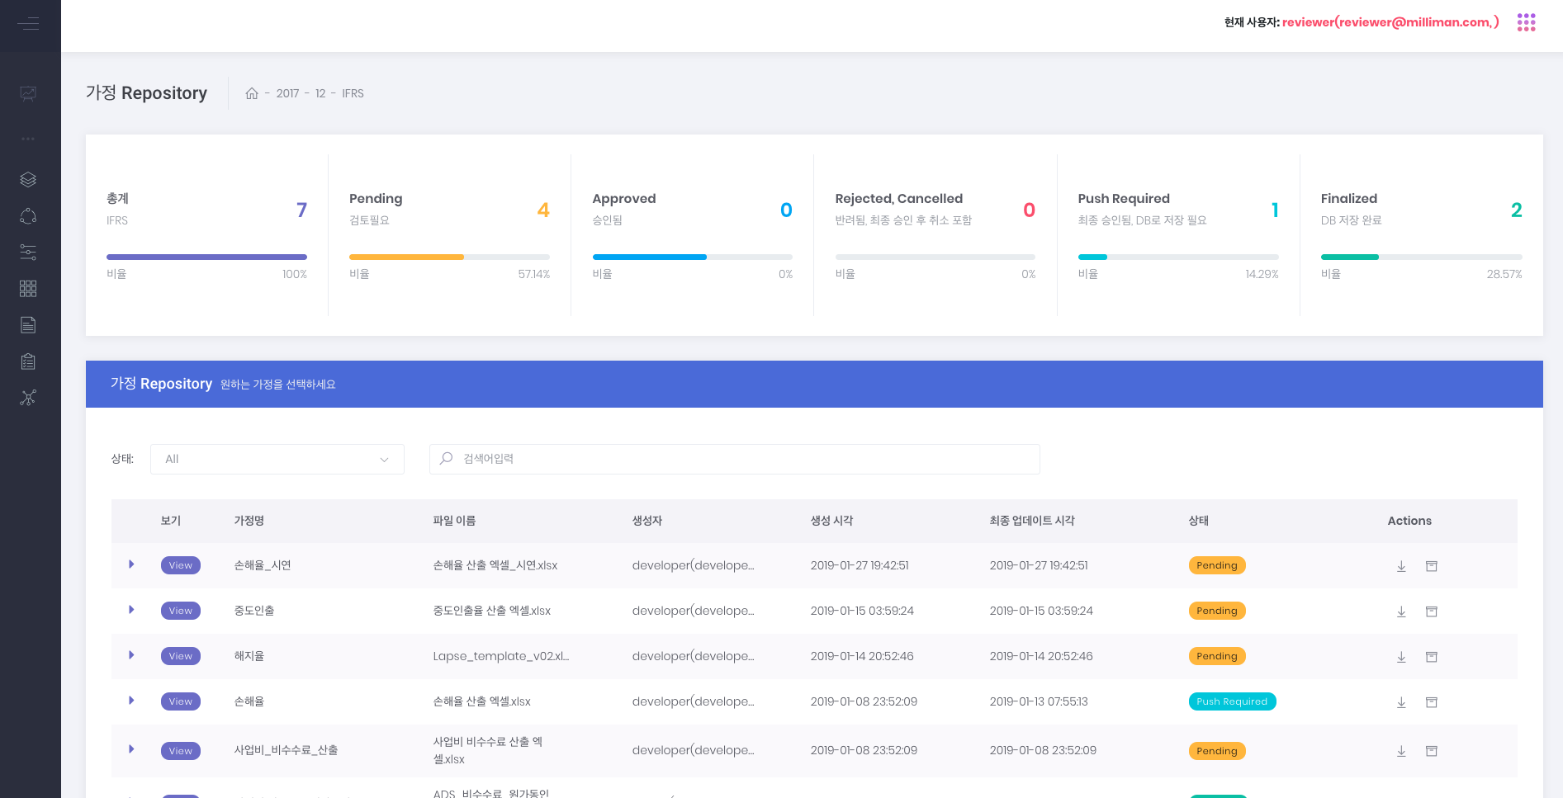Archive the 중도인출 row
This screenshot has height=798, width=1563.
coord(1432,611)
